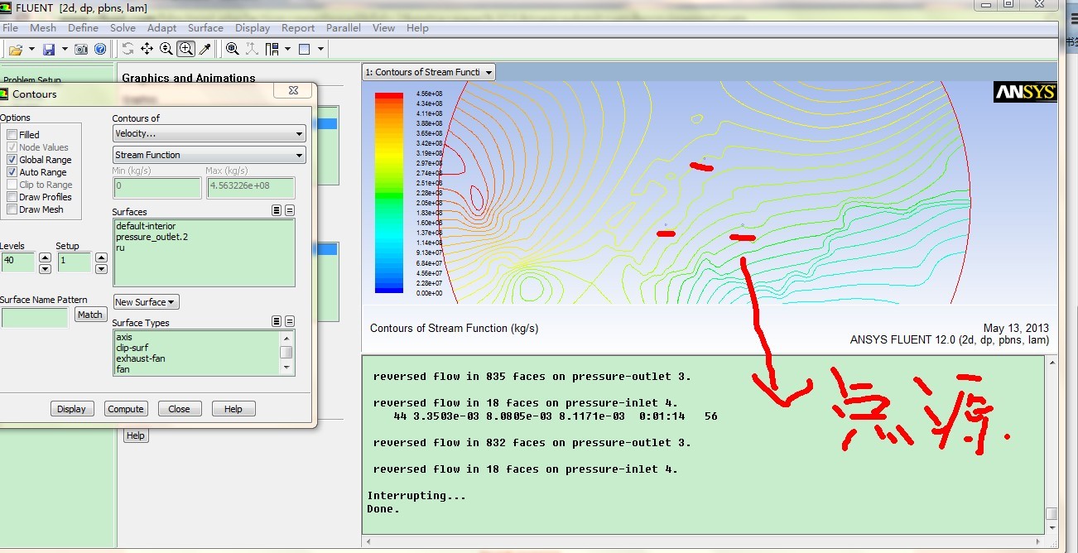Image resolution: width=1078 pixels, height=553 pixels.
Task: Click the fit to window icon
Action: tap(233, 49)
